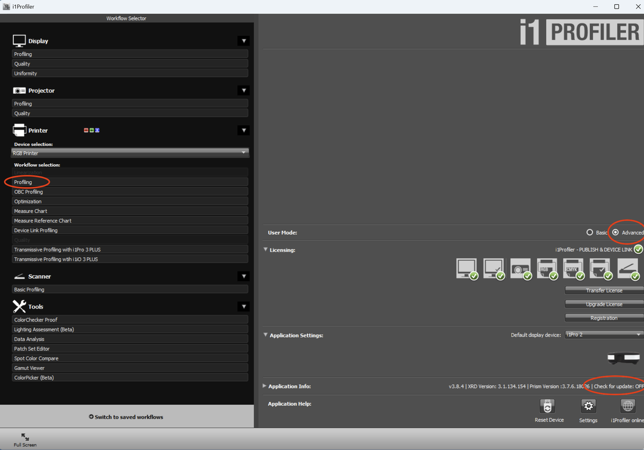
Task: Click the Full Screen icon
Action: pyautogui.click(x=25, y=438)
